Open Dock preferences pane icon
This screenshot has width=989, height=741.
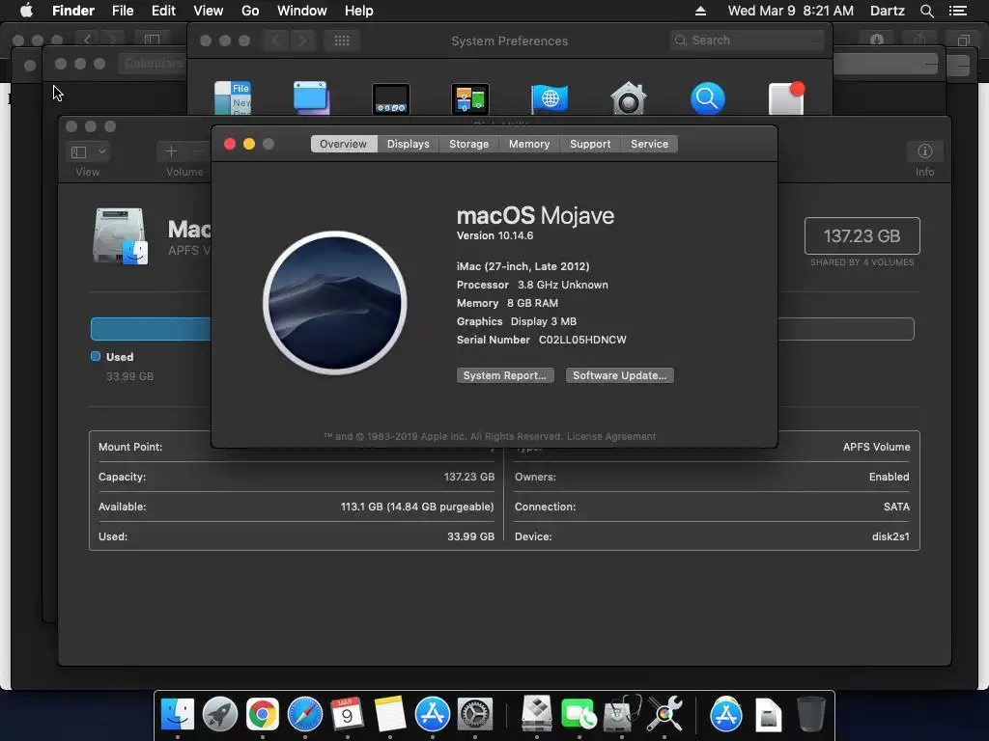pyautogui.click(x=391, y=99)
